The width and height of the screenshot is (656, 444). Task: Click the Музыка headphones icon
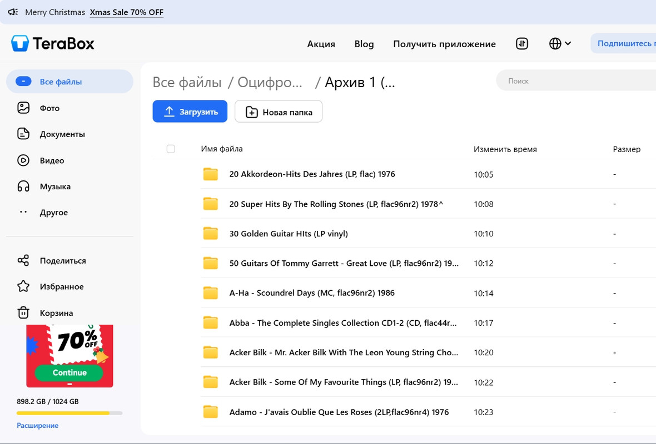23,186
